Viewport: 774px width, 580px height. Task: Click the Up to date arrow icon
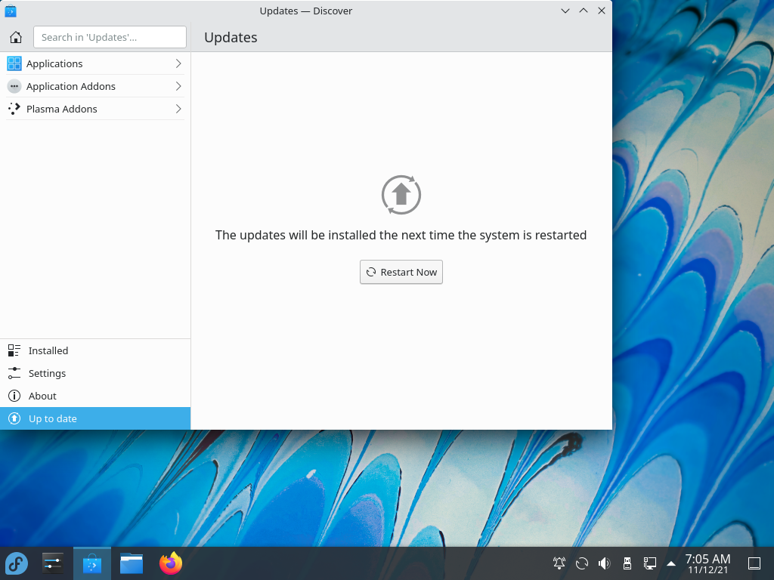click(14, 418)
